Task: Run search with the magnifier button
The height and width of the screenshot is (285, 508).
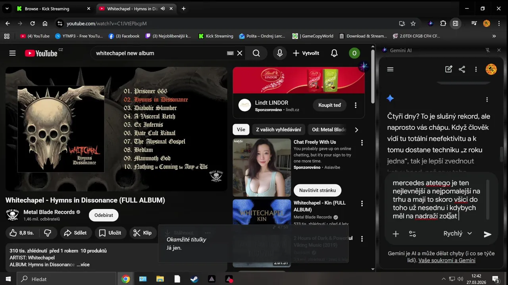Action: [256, 53]
